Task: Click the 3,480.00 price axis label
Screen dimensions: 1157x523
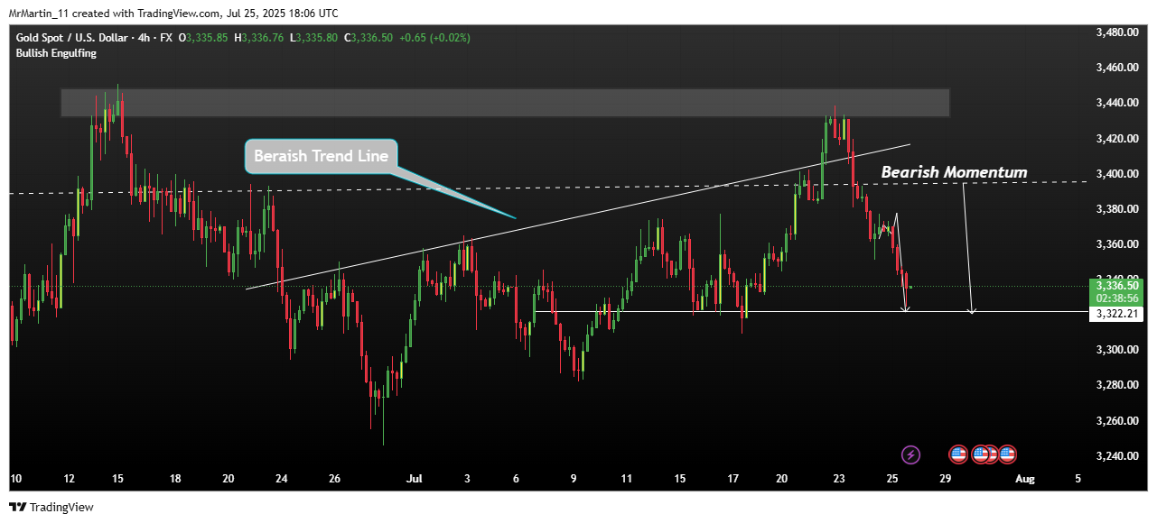Action: pos(1115,32)
